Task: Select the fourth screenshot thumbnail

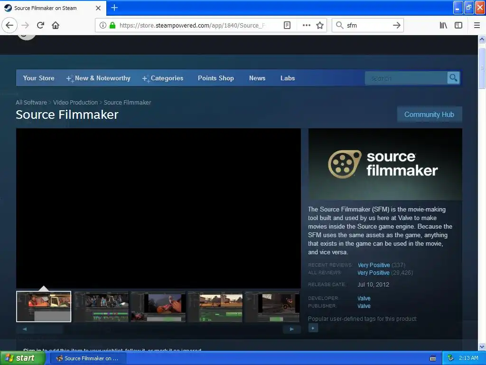Action: tap(215, 307)
